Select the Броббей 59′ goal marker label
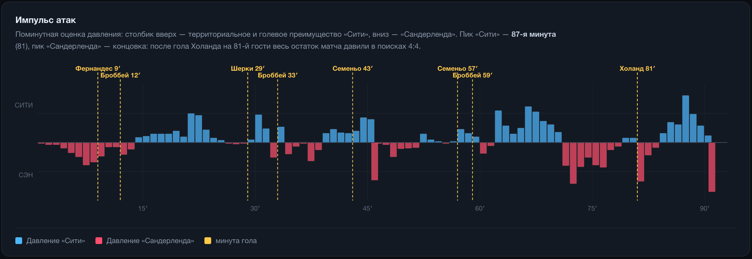Viewport: 752px width, 259px height. pos(472,75)
